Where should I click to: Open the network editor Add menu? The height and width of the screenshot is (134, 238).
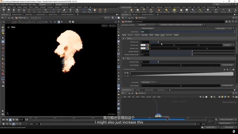pyautogui.click(x=125, y=97)
